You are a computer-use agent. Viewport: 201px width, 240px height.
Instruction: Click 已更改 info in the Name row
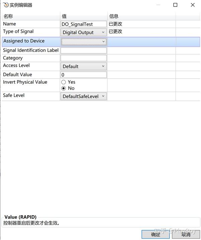pyautogui.click(x=115, y=24)
